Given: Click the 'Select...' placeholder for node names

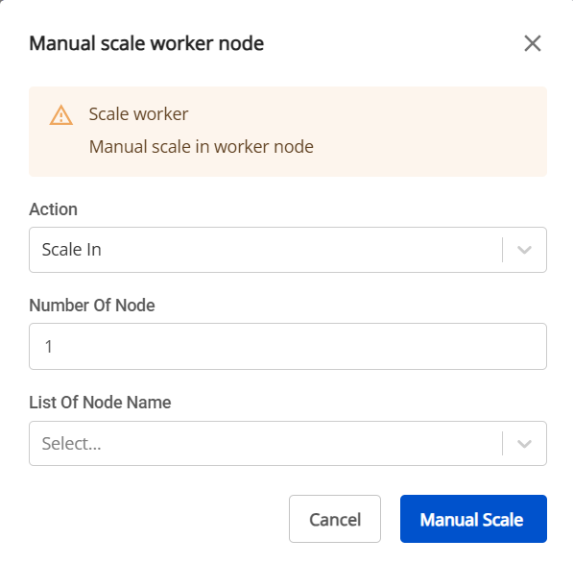Looking at the screenshot, I should [72, 444].
